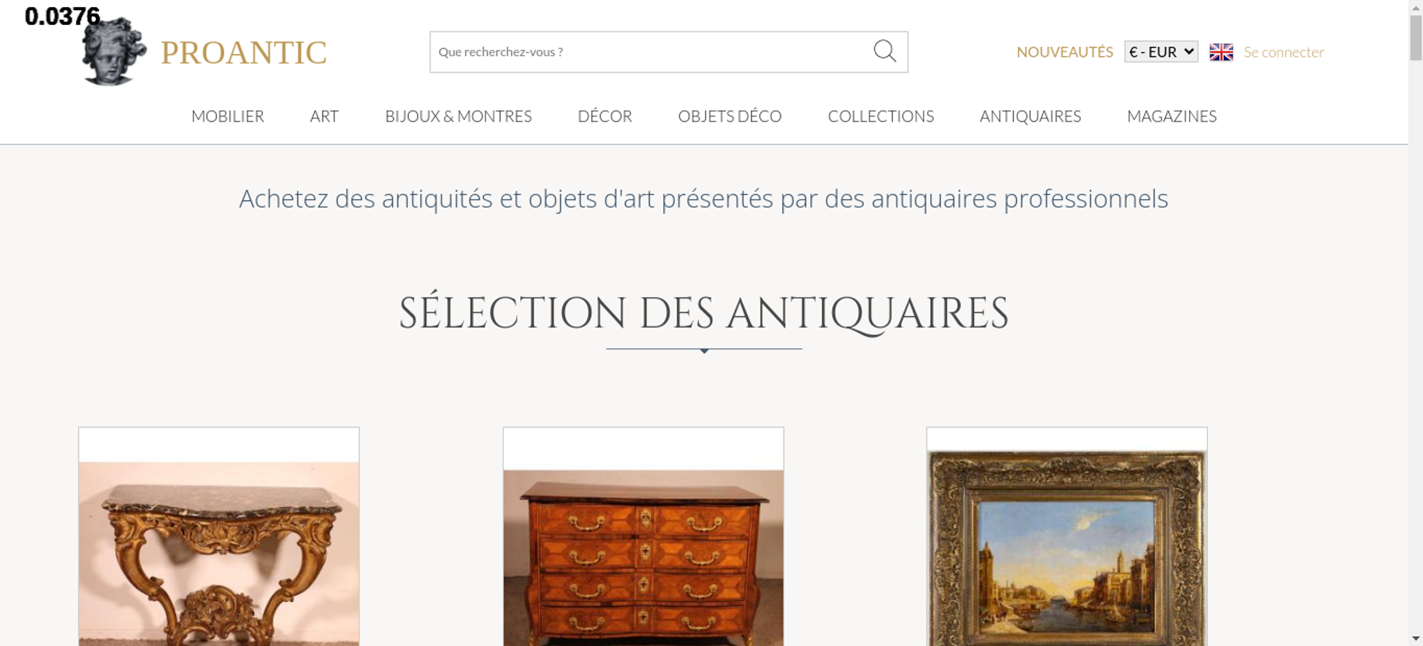The width and height of the screenshot is (1423, 646).
Task: Click the scrollbar down arrow
Action: (x=1416, y=638)
